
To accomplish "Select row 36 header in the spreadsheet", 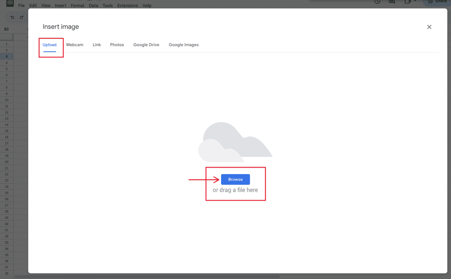I will coord(7,261).
